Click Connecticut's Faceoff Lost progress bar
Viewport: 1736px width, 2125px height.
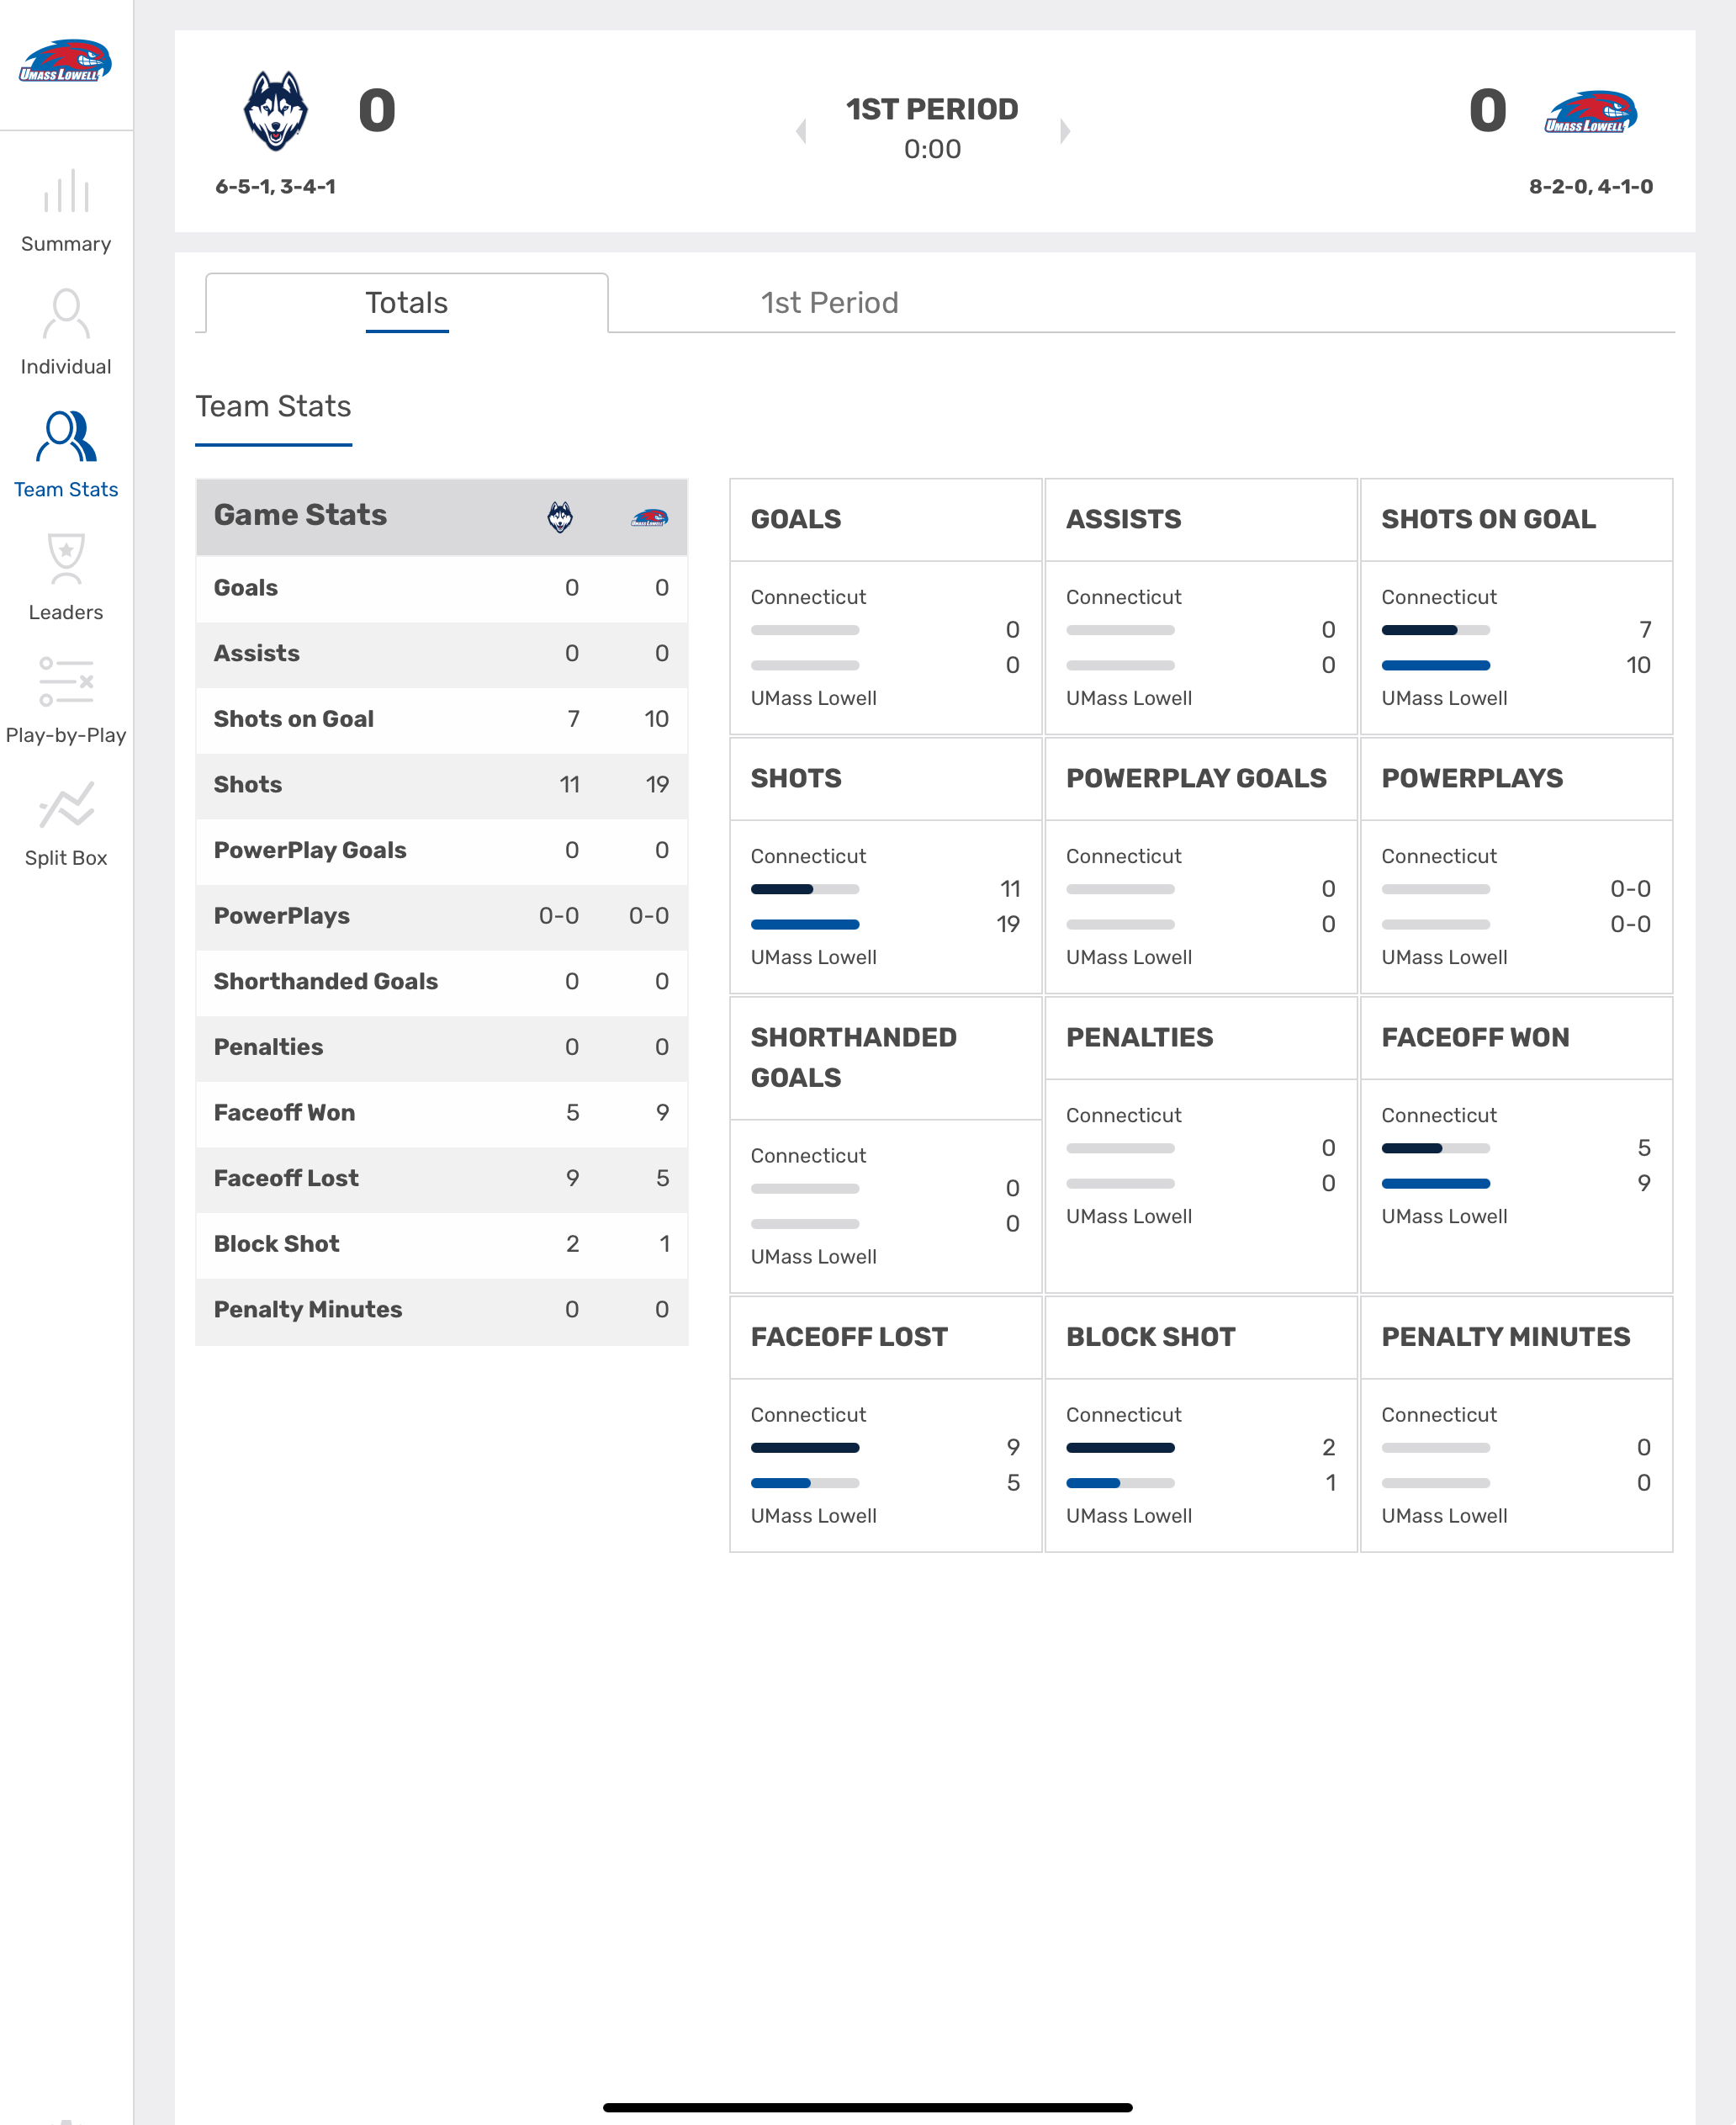(805, 1448)
